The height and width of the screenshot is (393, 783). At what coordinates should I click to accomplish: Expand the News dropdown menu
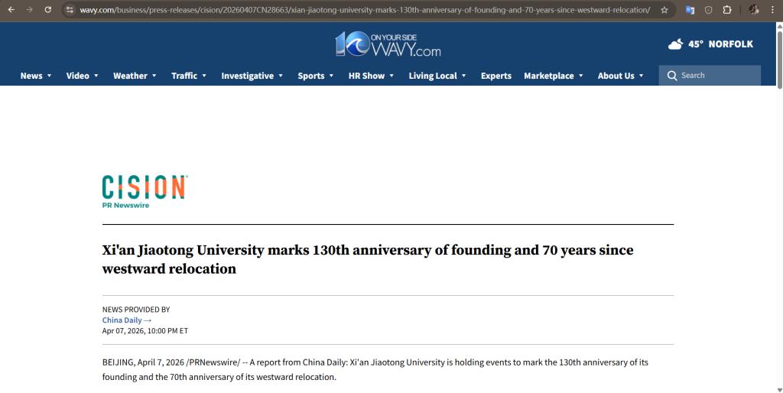coord(36,76)
